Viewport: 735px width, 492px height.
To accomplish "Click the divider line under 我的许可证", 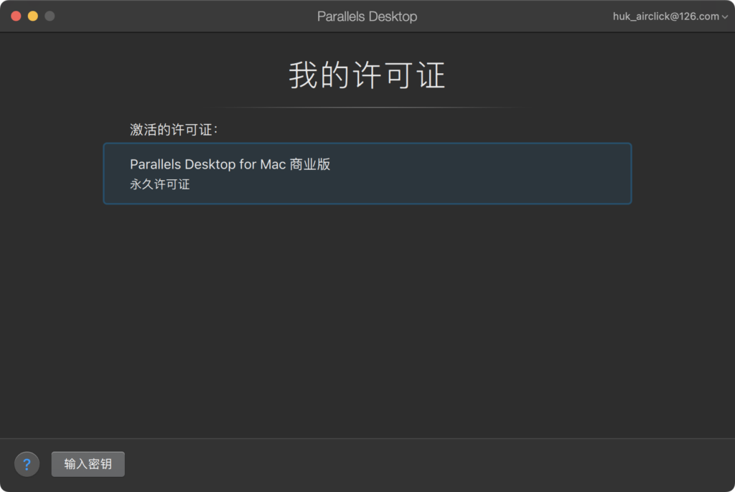I will (x=367, y=108).
